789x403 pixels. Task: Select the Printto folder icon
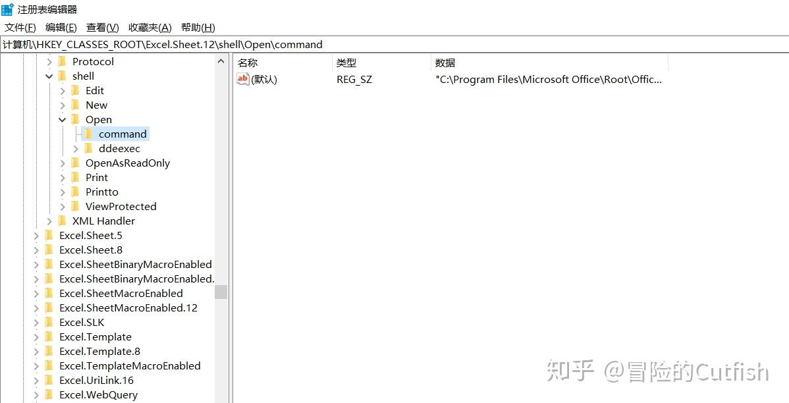76,192
